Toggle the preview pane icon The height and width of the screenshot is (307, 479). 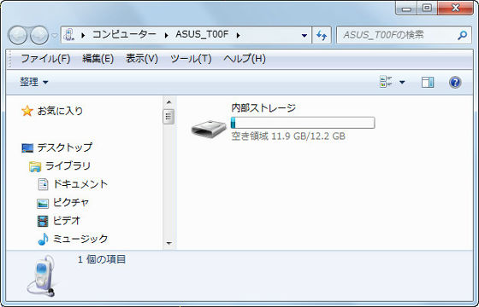(428, 82)
